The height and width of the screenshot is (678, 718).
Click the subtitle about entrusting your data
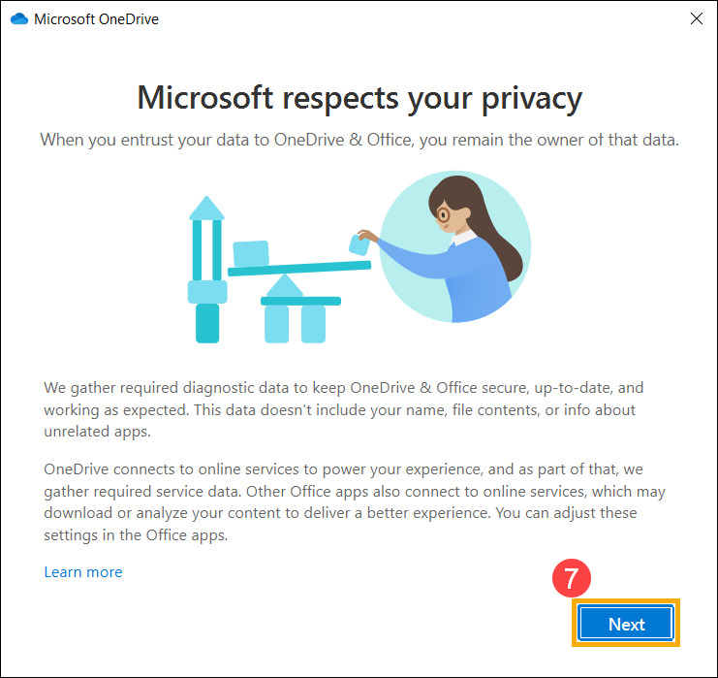359,140
